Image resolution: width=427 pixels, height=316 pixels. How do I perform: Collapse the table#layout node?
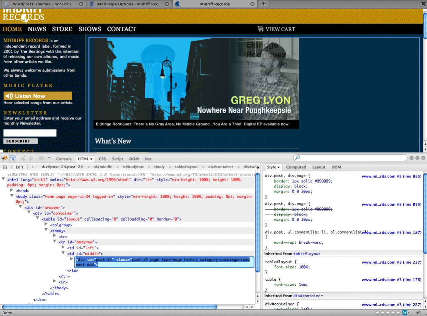(38, 218)
